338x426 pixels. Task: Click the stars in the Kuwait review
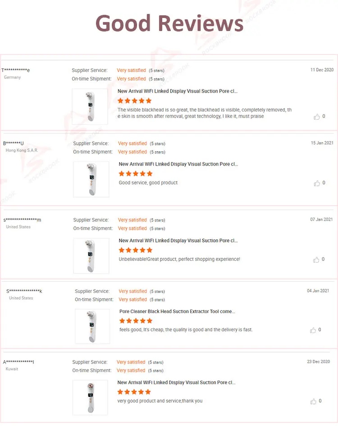tap(134, 392)
